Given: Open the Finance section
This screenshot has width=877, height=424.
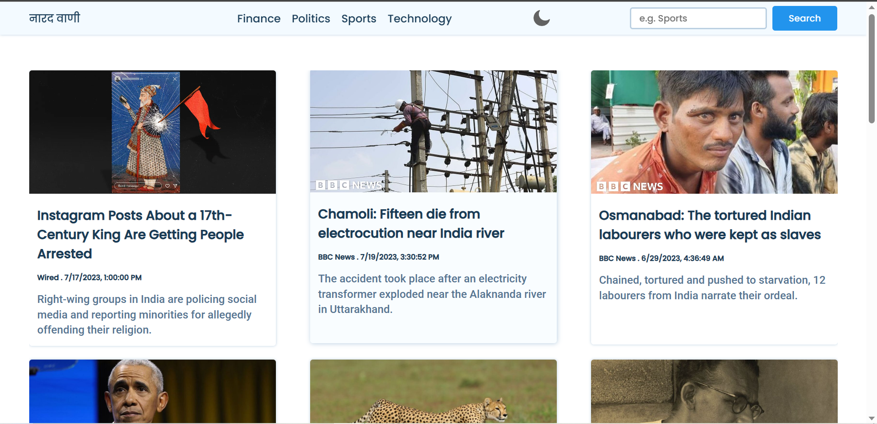Looking at the screenshot, I should tap(259, 19).
